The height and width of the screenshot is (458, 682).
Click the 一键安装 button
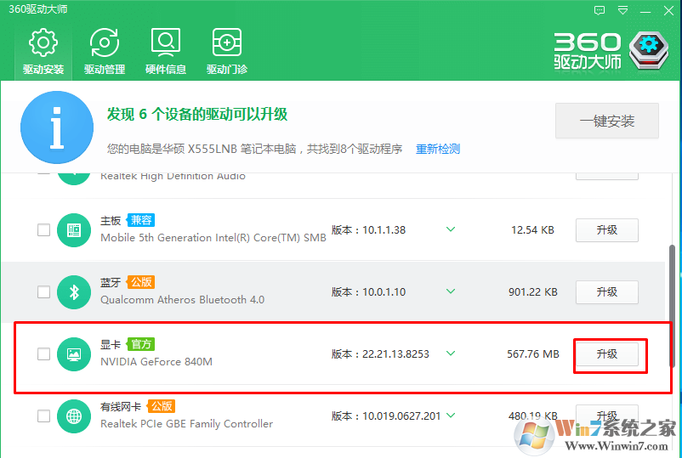[607, 121]
